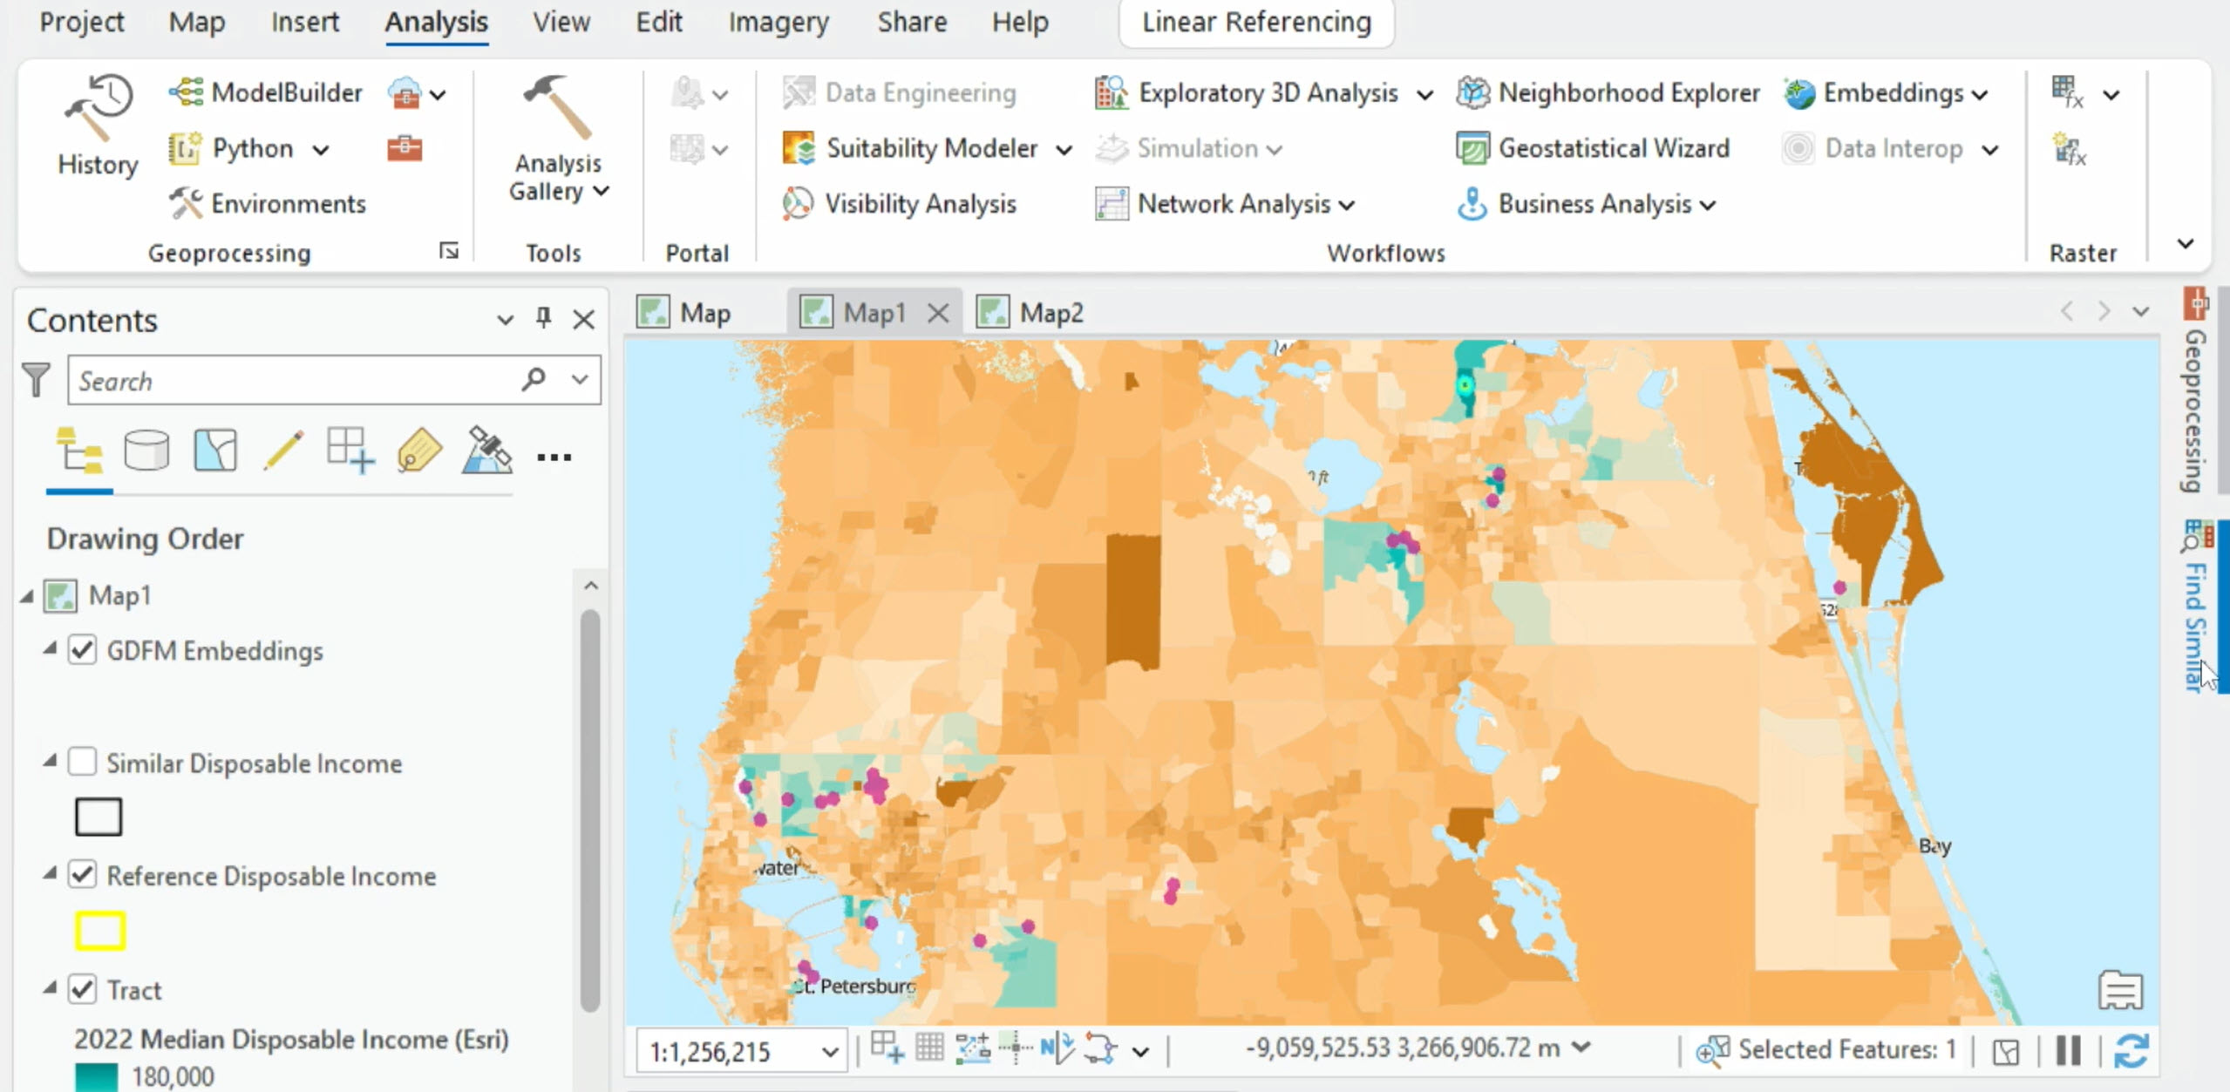Screen dimensions: 2230x1092
Task: Open the Neighborhood Explorer
Action: pos(1608,92)
